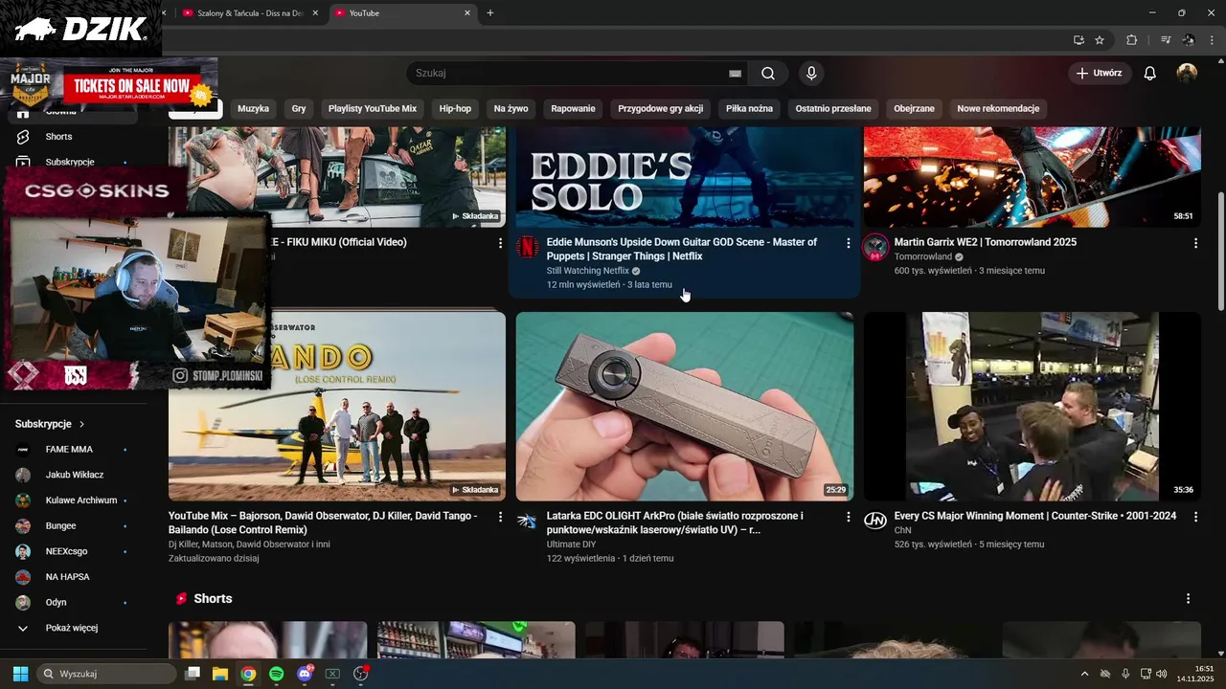This screenshot has width=1226, height=689.
Task: Open Tomorrowland channel avatar
Action: (x=875, y=247)
